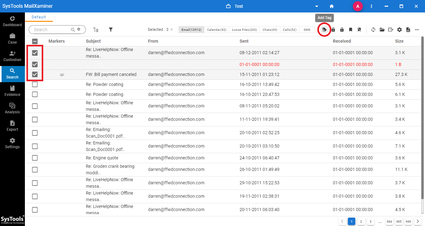Click the vertical three-dot menu in title bar
Viewport: 425px width, 226px height.
pos(371,6)
